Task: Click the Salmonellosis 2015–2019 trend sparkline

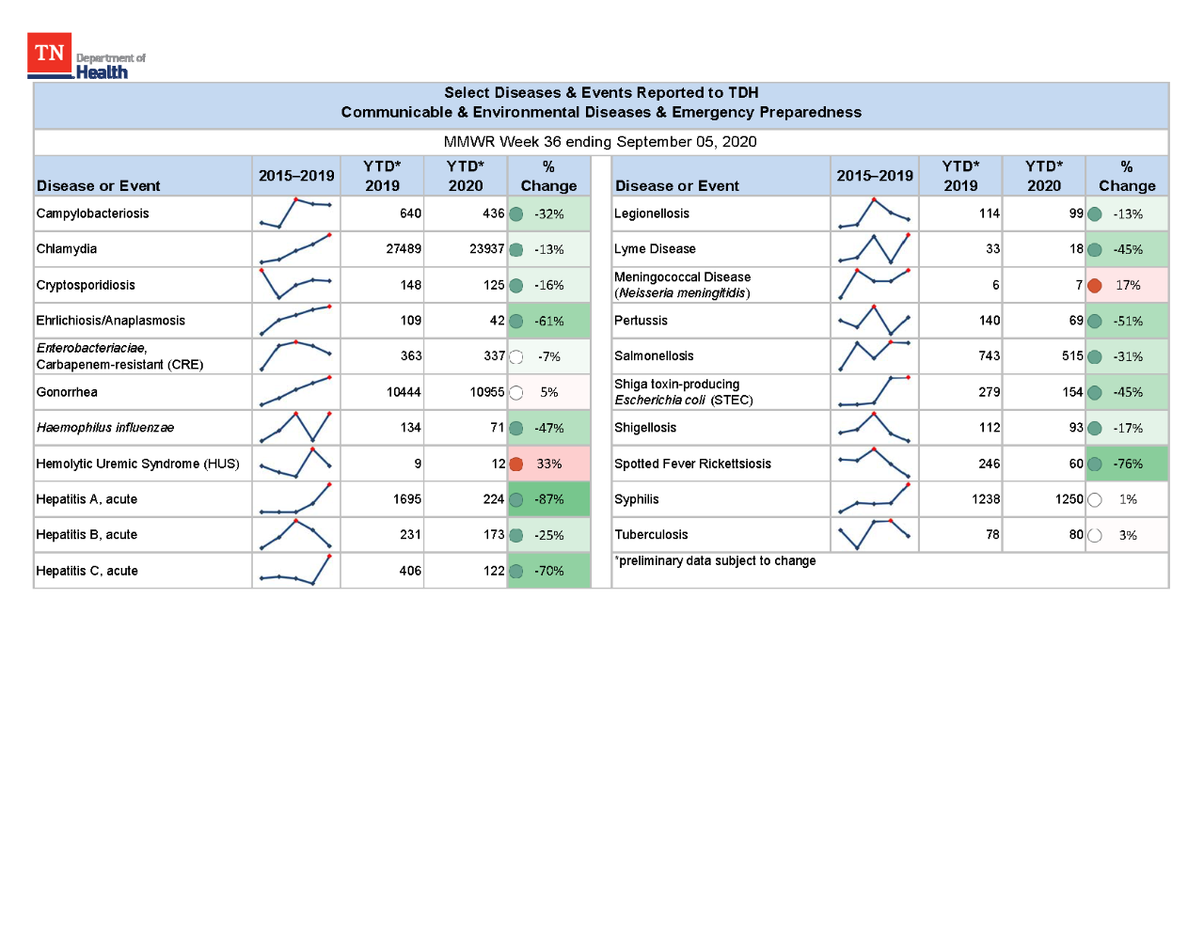Action: click(x=874, y=356)
